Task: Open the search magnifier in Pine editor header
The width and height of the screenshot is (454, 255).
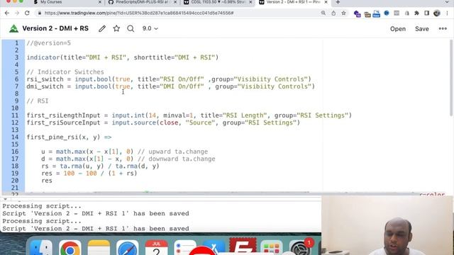Action: pos(131,28)
